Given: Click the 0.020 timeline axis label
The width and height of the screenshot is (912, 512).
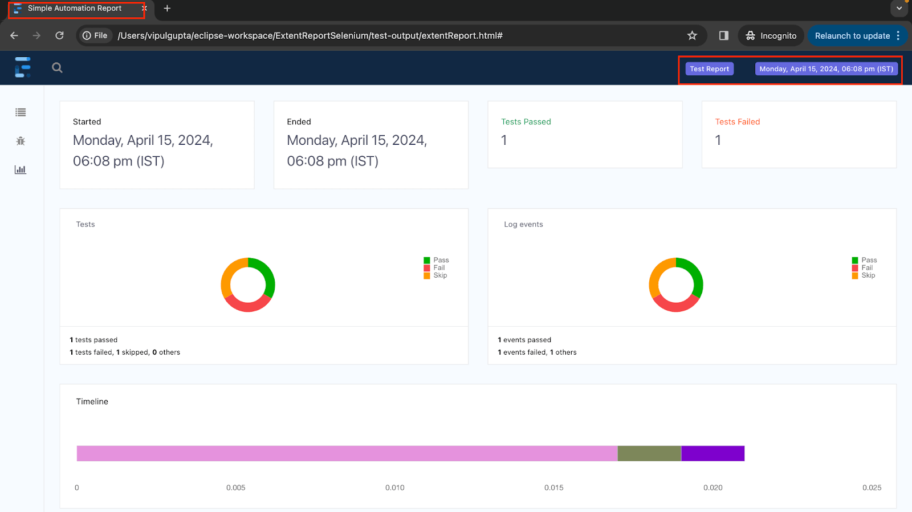Looking at the screenshot, I should tap(712, 487).
